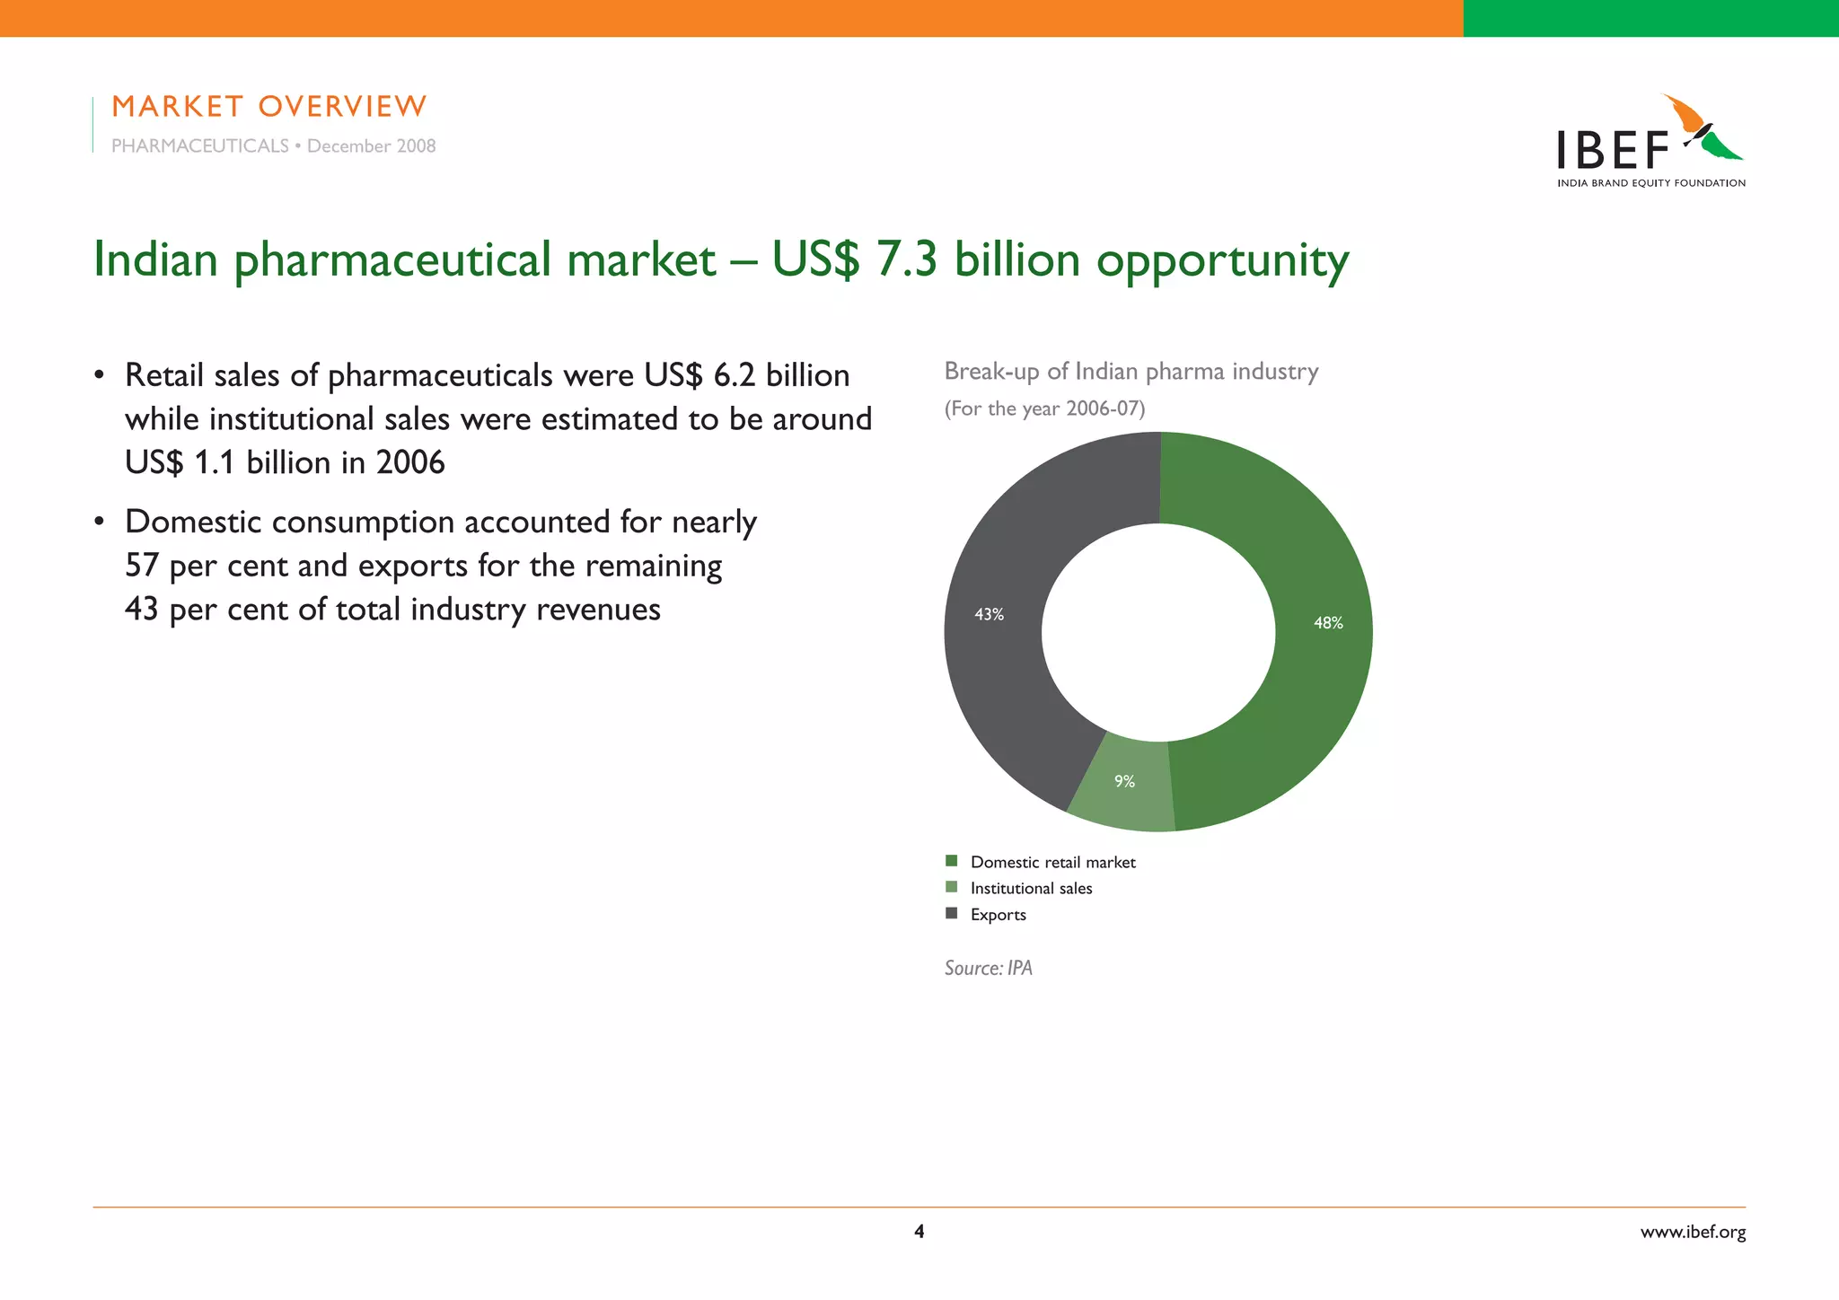The width and height of the screenshot is (1839, 1300).
Task: Click page number 4
Action: pos(919,1232)
